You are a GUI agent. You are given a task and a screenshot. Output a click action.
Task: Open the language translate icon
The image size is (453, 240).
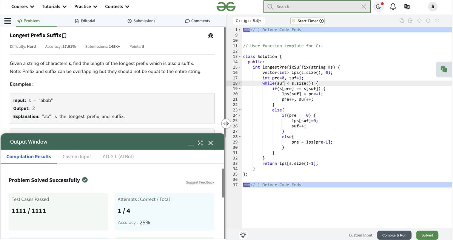[x=407, y=6]
